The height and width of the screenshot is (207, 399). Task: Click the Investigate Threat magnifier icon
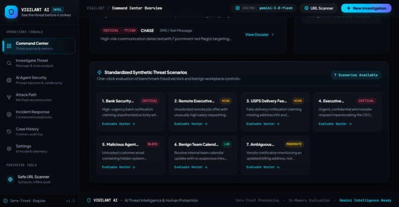(x=9, y=63)
